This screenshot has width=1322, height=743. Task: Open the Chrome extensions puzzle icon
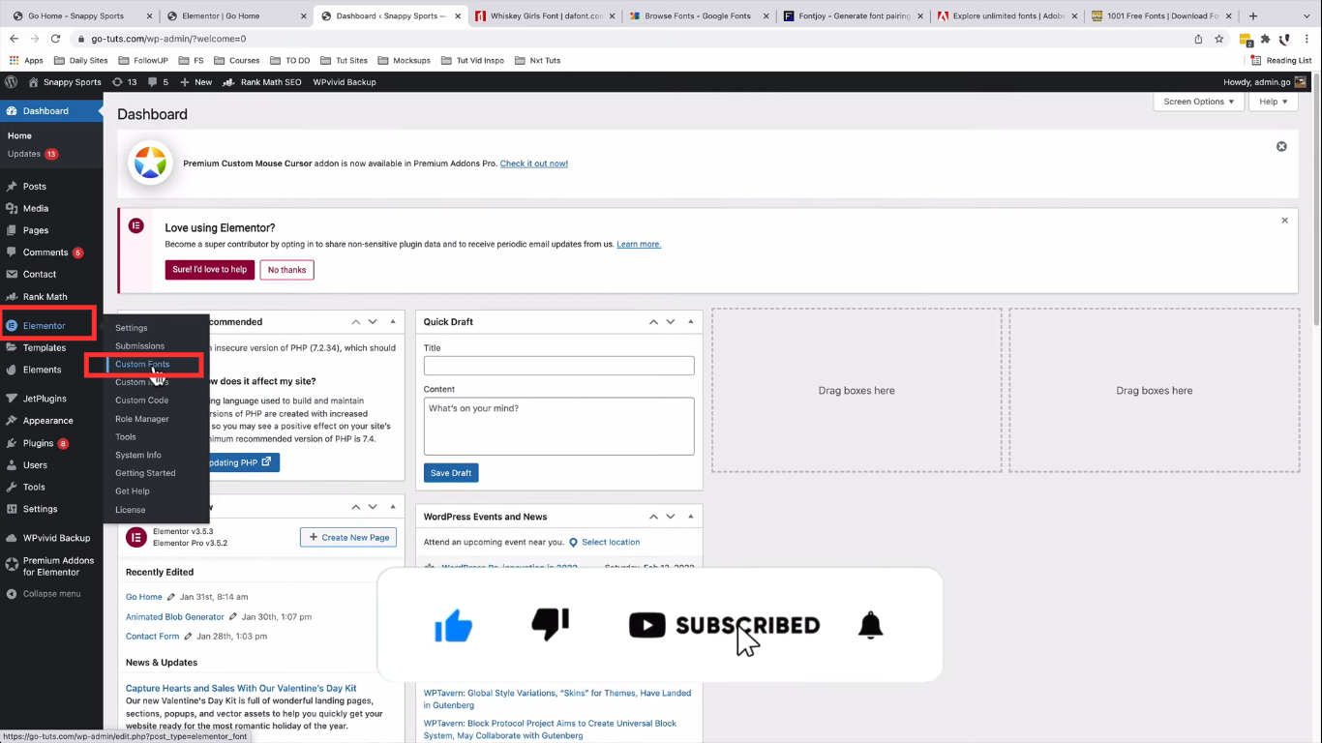(1265, 39)
